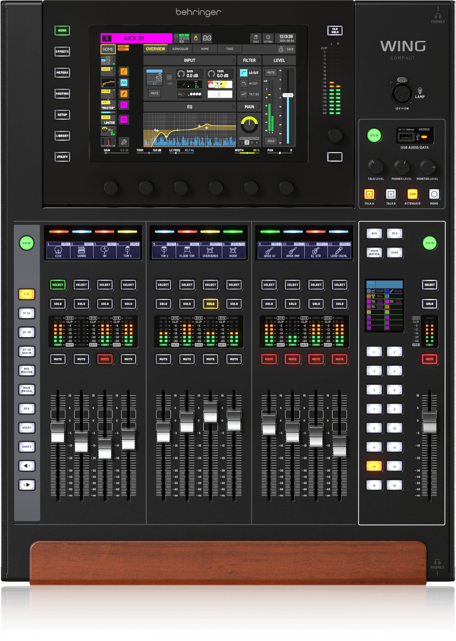Open the LIBRARY hardware button
456x641 pixels.
[62, 136]
